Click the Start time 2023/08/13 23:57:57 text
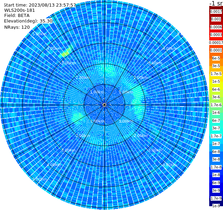 pos(40,5)
